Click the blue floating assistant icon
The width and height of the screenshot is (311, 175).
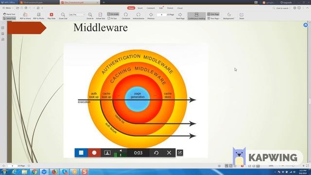306,25
